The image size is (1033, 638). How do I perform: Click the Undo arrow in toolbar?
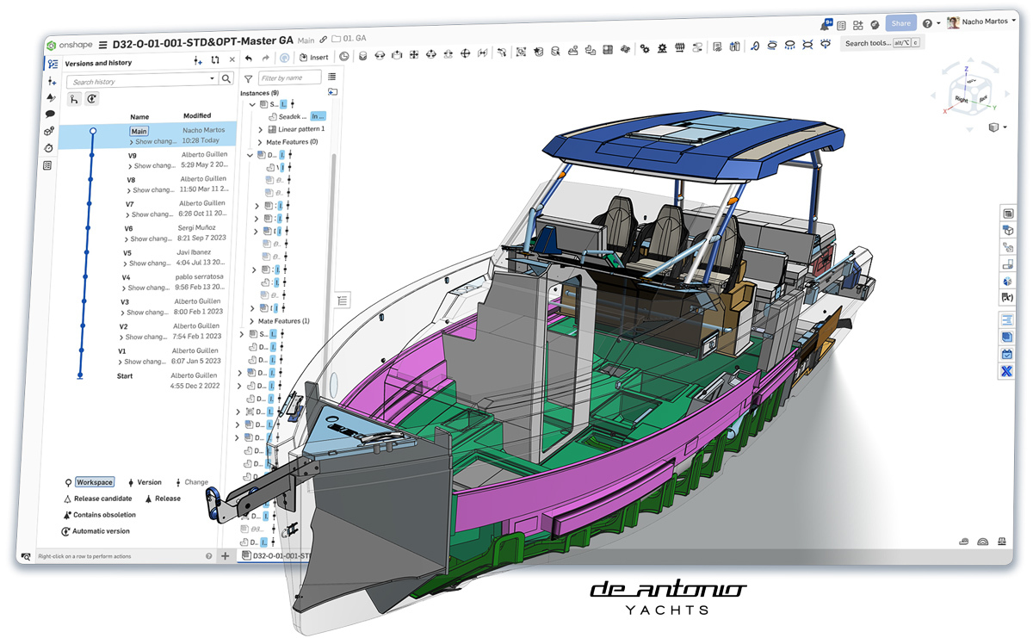coord(249,58)
